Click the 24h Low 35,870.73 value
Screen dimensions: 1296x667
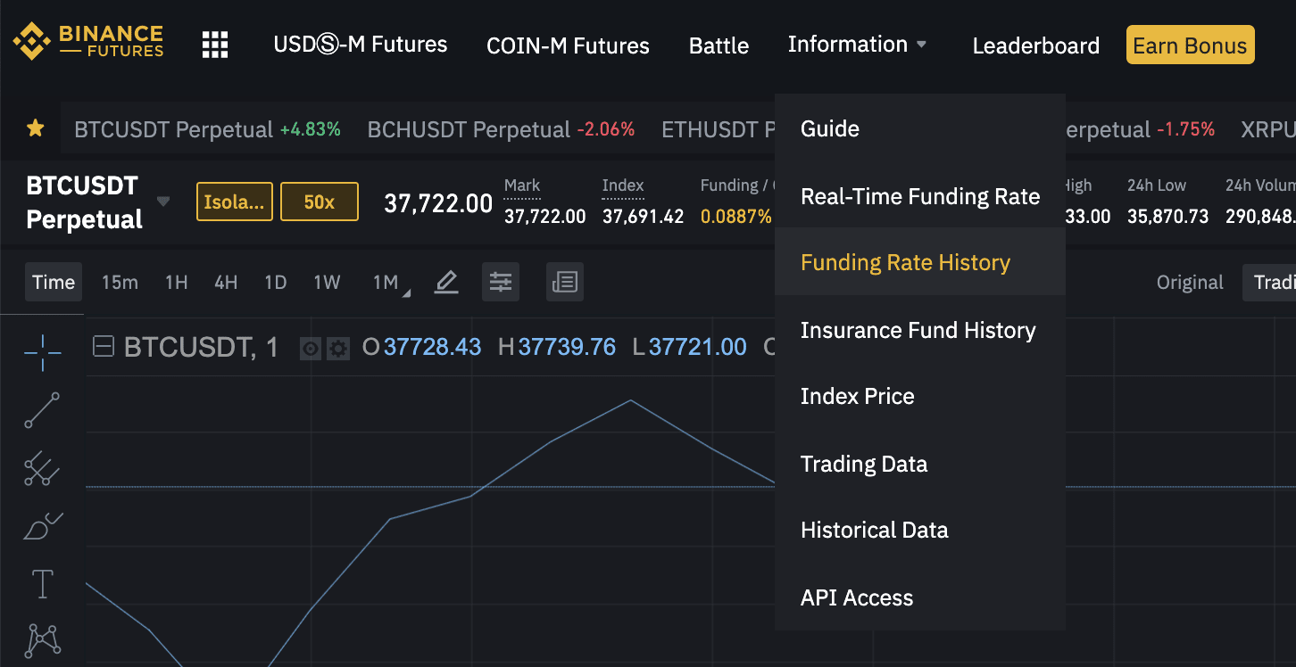click(x=1167, y=217)
